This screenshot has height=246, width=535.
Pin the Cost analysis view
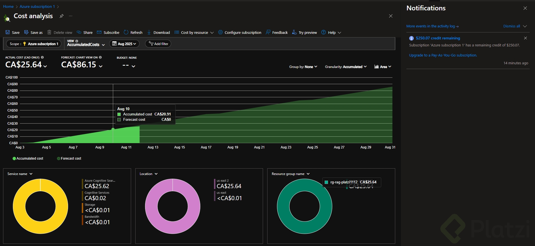(62, 16)
